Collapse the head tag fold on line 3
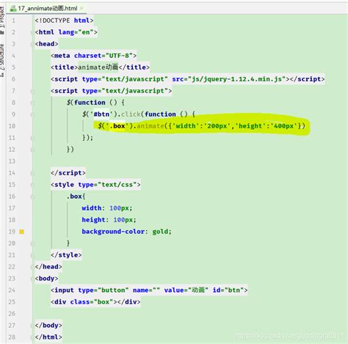The width and height of the screenshot is (348, 344). point(32,44)
